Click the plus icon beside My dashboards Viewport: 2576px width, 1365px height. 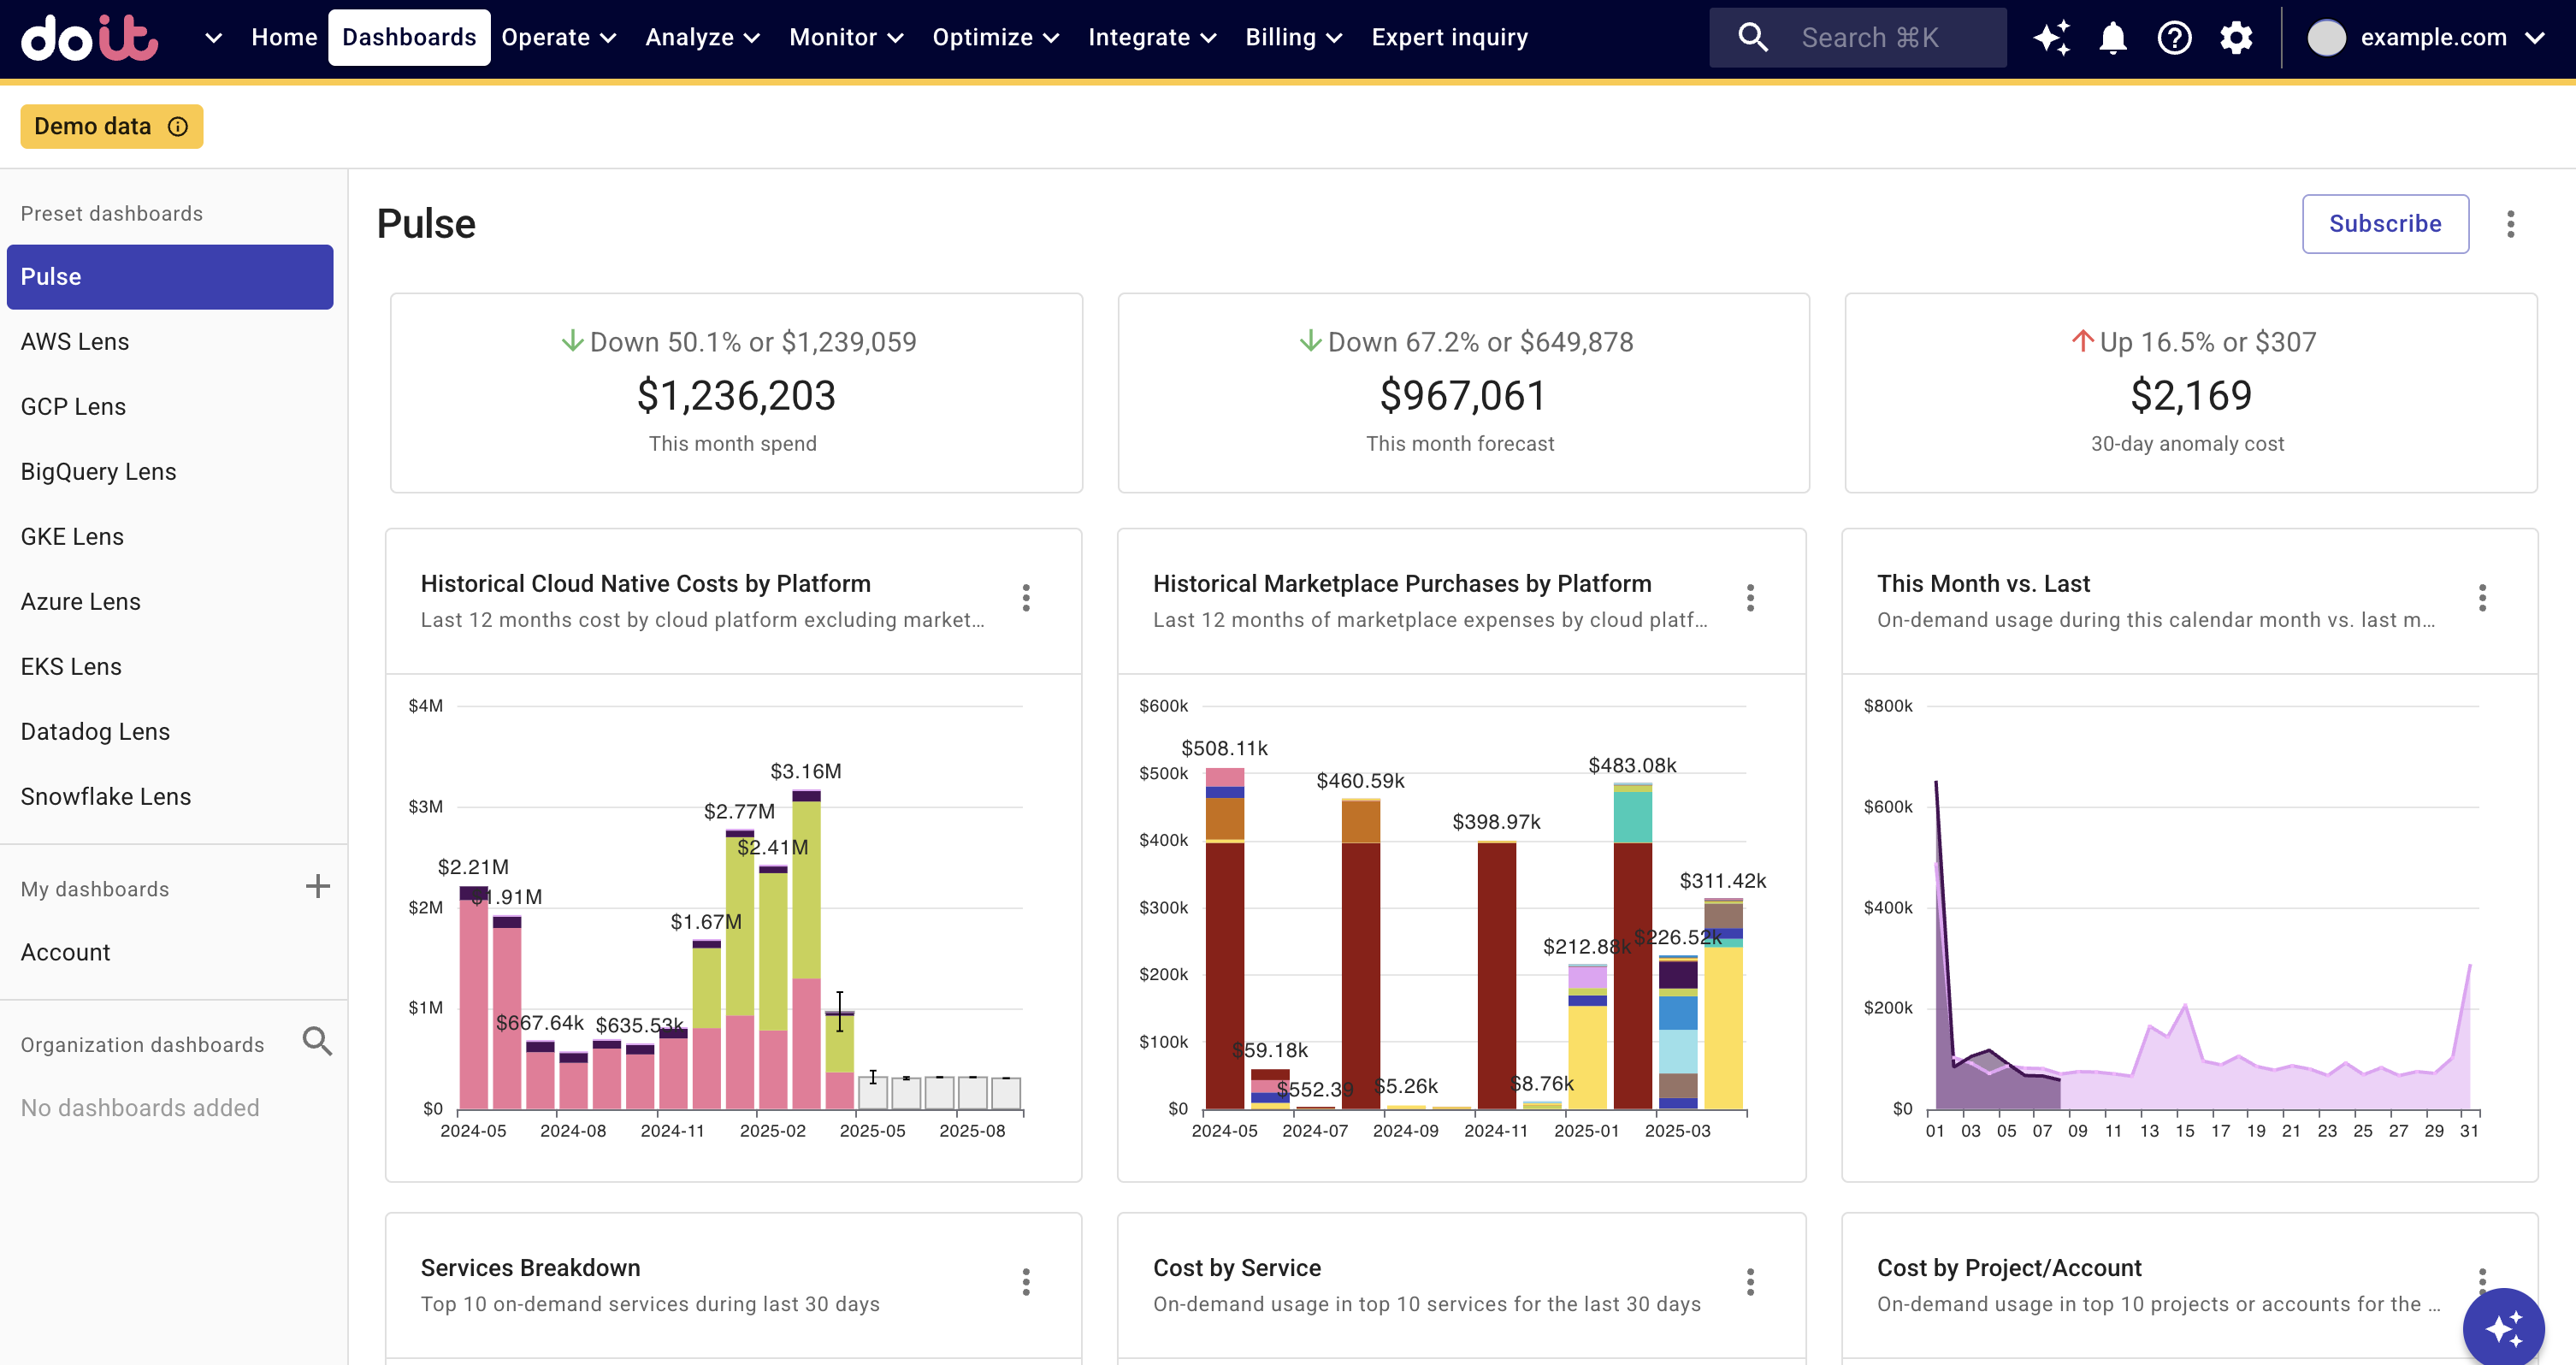pos(317,887)
